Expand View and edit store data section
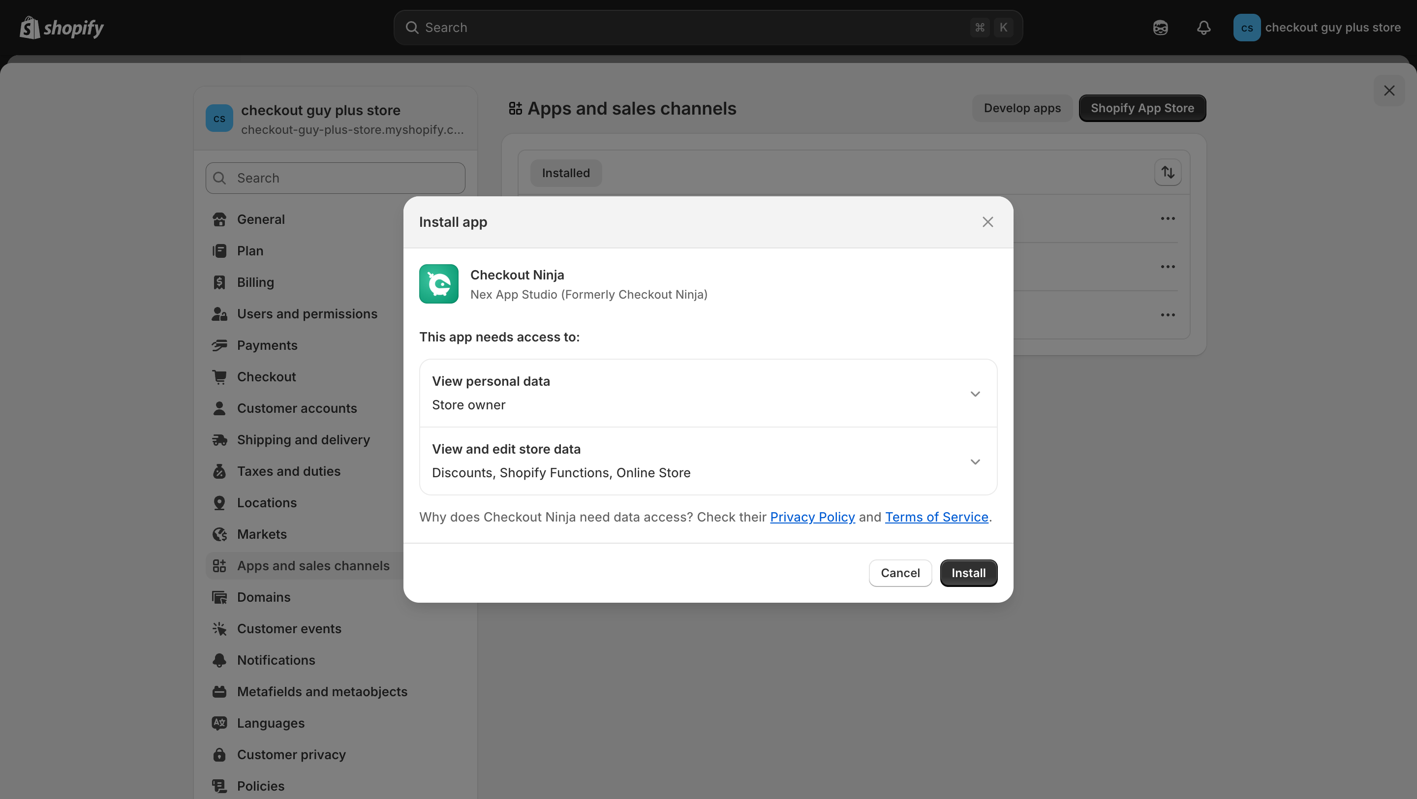 (x=975, y=461)
